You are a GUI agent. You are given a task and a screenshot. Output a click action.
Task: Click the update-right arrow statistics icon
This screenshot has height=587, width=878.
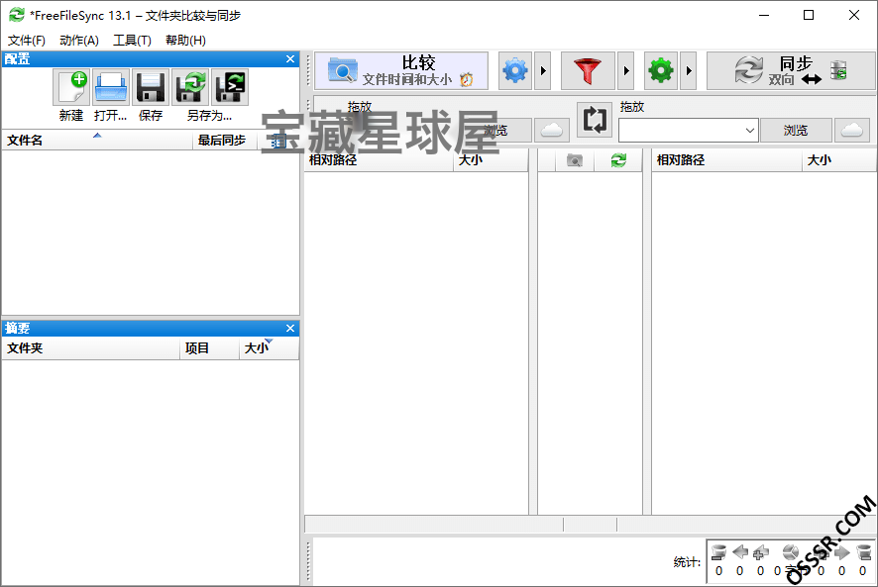pyautogui.click(x=841, y=552)
